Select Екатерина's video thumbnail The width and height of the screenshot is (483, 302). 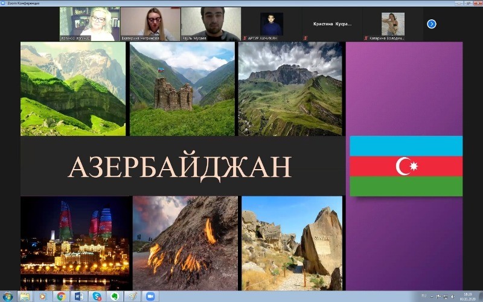point(150,24)
